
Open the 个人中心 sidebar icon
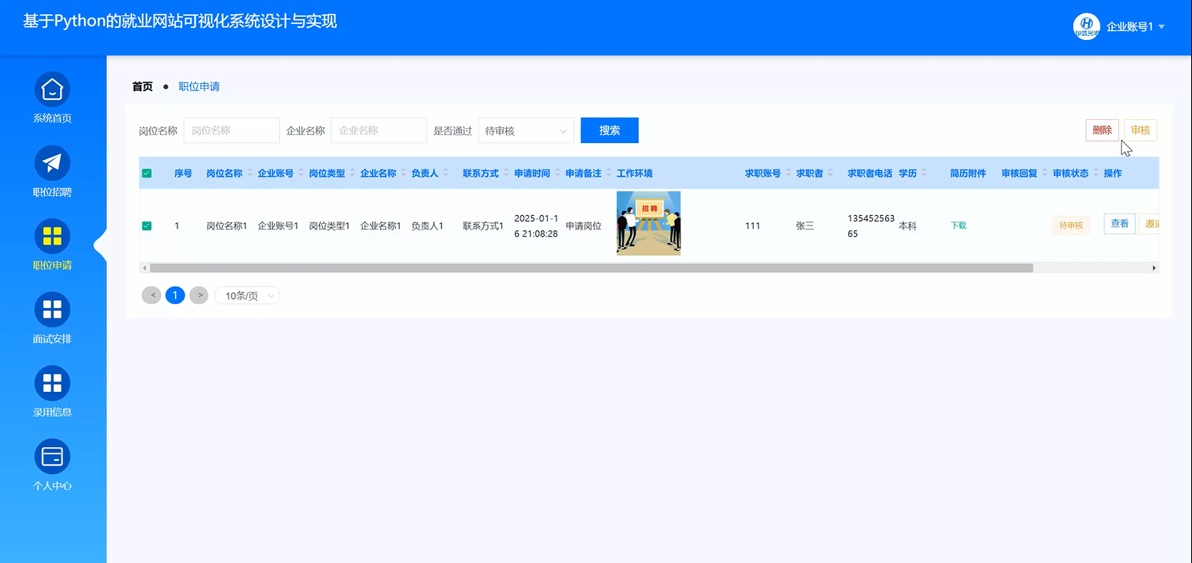[x=52, y=455]
